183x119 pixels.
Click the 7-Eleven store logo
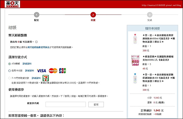[46, 78]
